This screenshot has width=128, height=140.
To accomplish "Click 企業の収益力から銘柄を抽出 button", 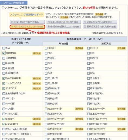I will tap(100, 22).
